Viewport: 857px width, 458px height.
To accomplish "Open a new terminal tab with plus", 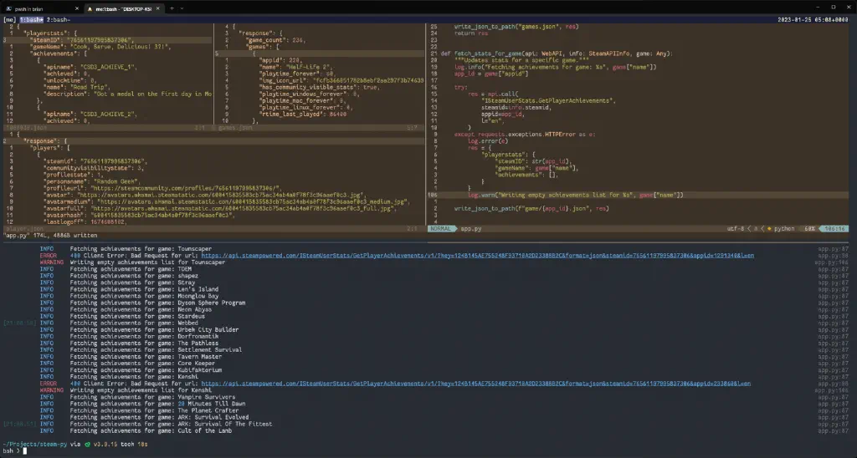I will [172, 8].
